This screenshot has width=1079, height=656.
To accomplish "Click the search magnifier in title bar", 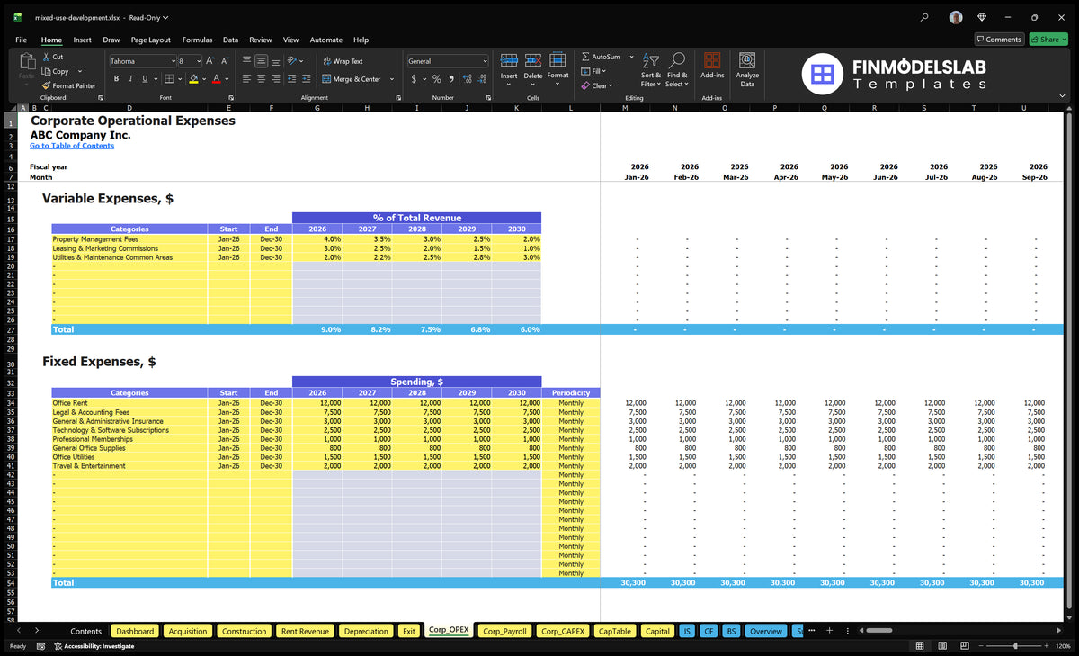I will click(925, 17).
